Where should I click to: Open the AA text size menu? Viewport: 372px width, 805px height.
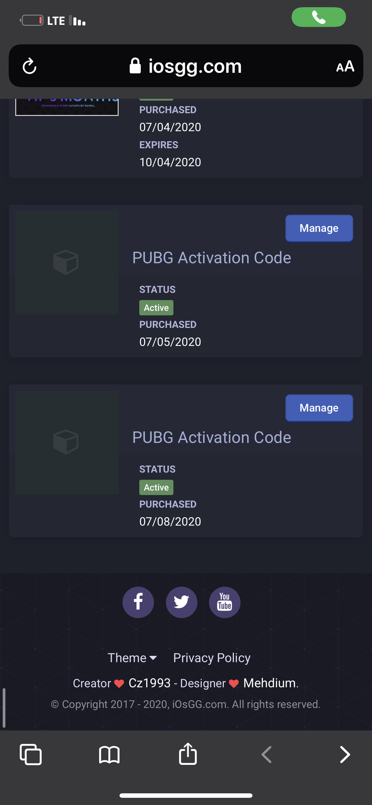pyautogui.click(x=345, y=66)
